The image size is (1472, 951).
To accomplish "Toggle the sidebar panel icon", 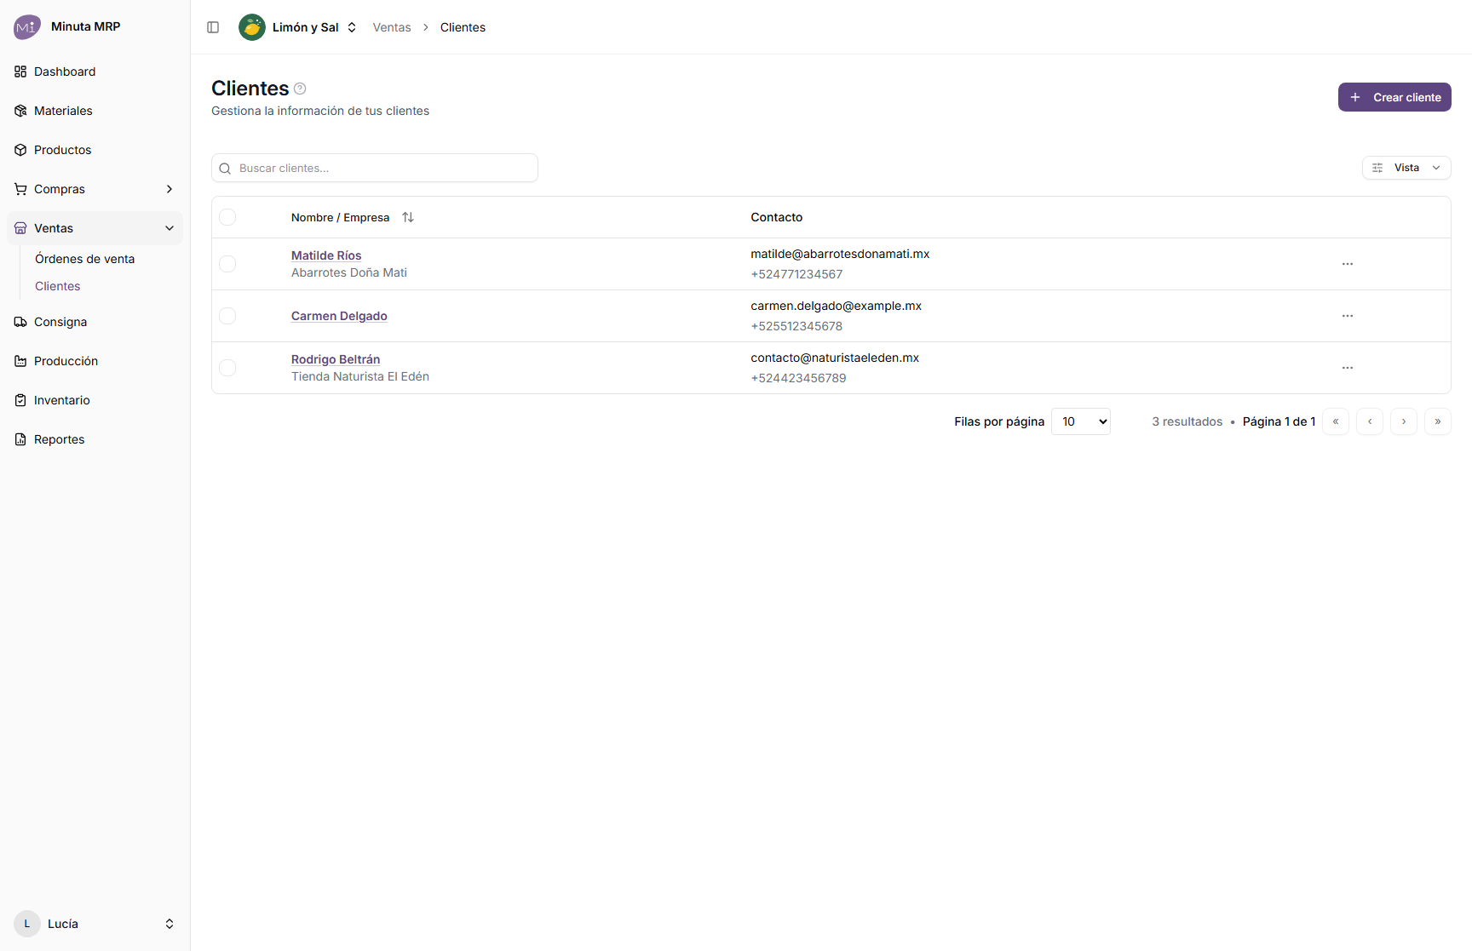I will coord(213,27).
